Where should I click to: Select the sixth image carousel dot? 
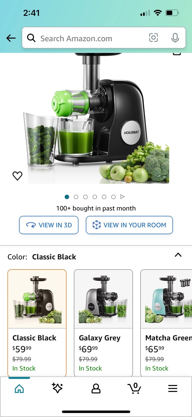[x=113, y=197]
